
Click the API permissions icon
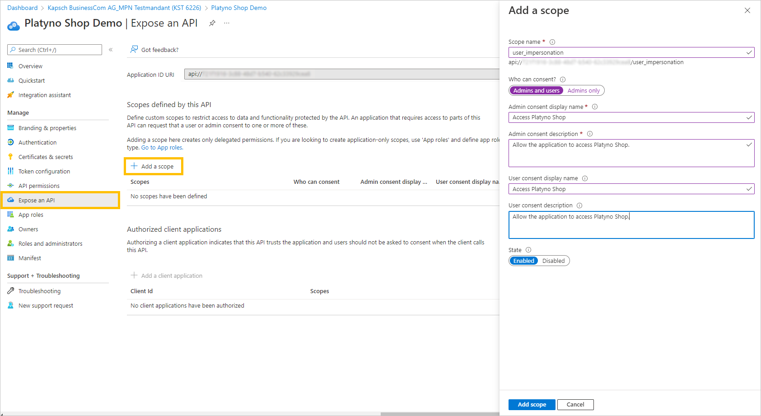tap(10, 186)
